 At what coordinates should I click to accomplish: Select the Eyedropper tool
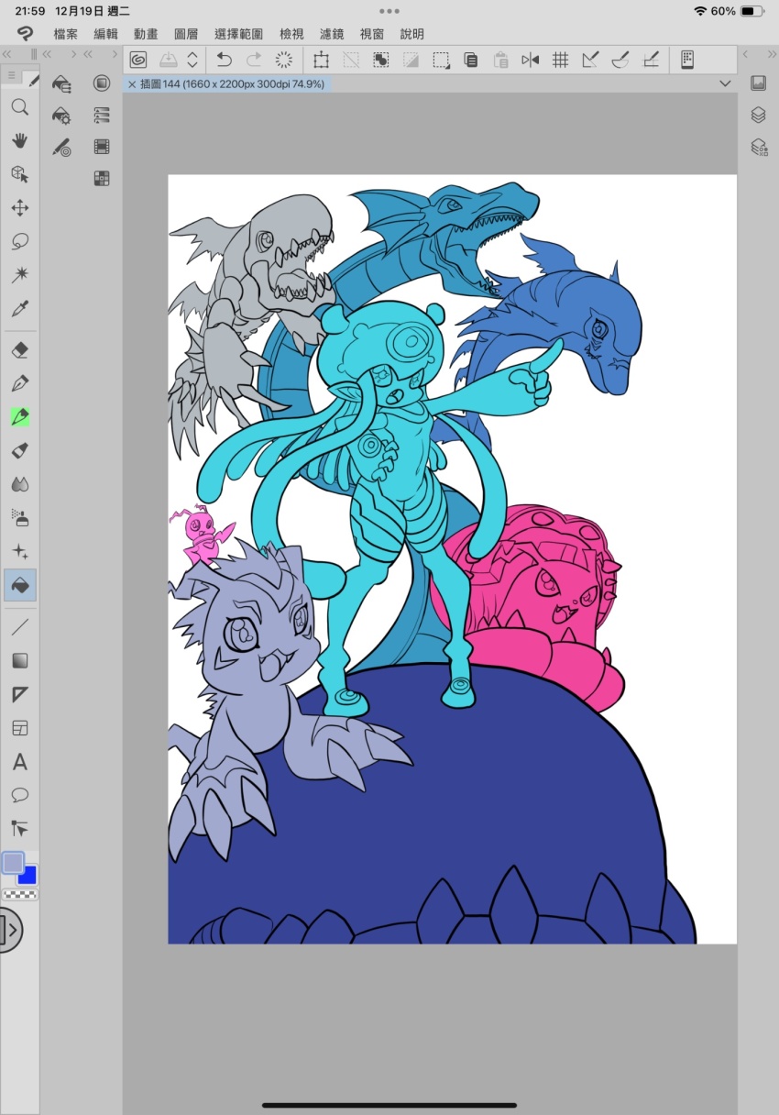click(19, 309)
